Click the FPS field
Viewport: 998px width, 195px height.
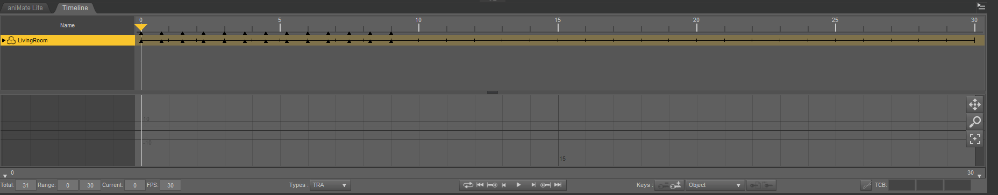point(170,185)
